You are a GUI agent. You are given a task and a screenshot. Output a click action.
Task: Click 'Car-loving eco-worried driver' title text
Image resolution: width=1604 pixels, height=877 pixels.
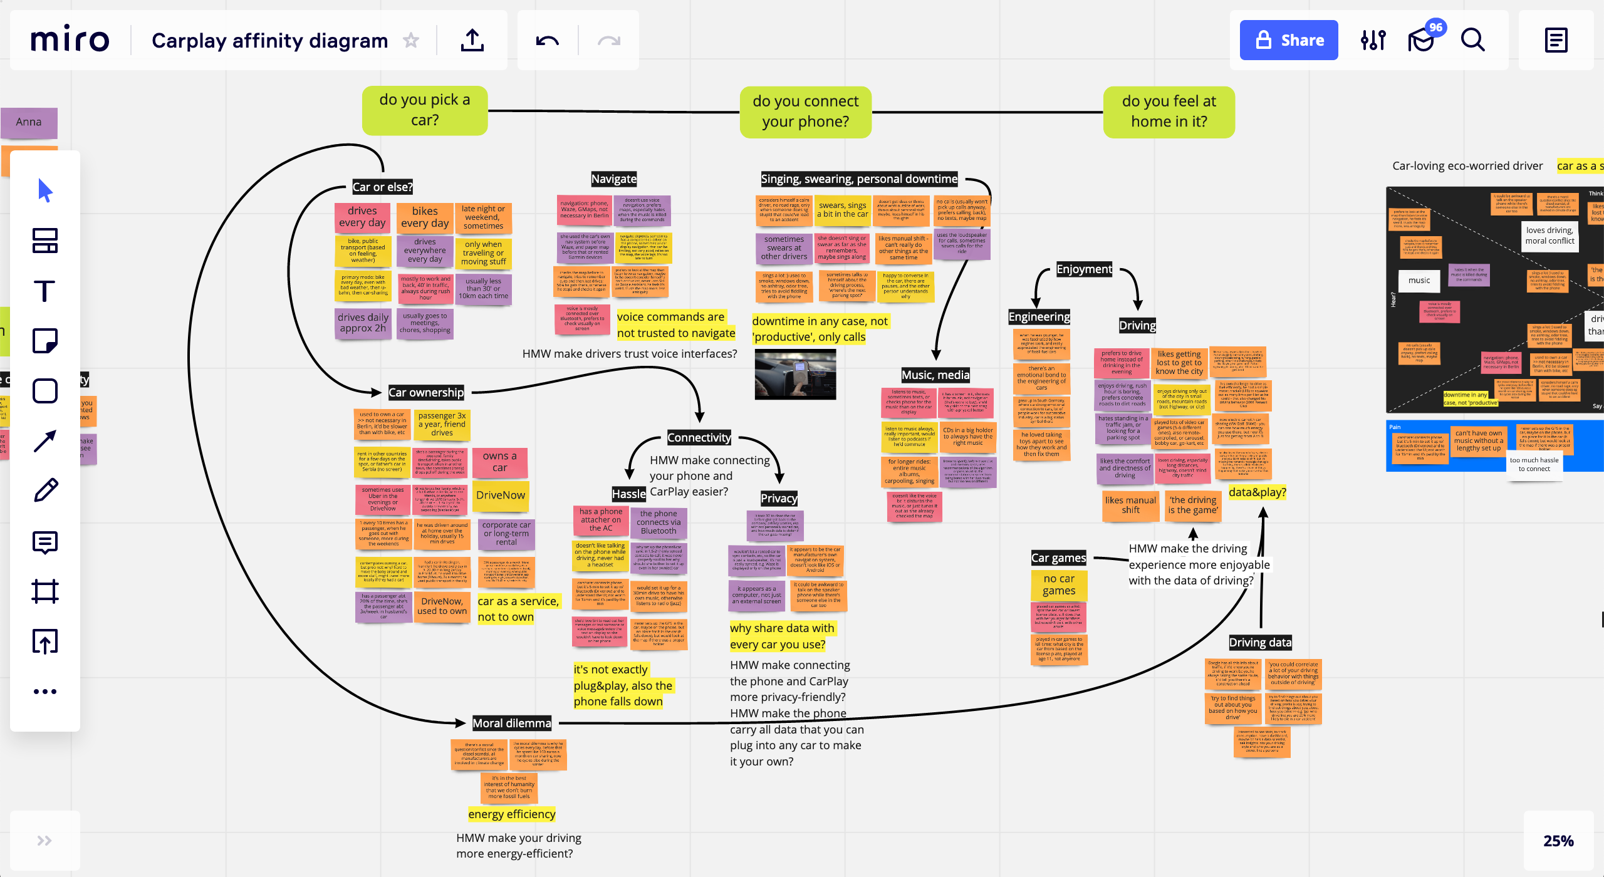1467,166
